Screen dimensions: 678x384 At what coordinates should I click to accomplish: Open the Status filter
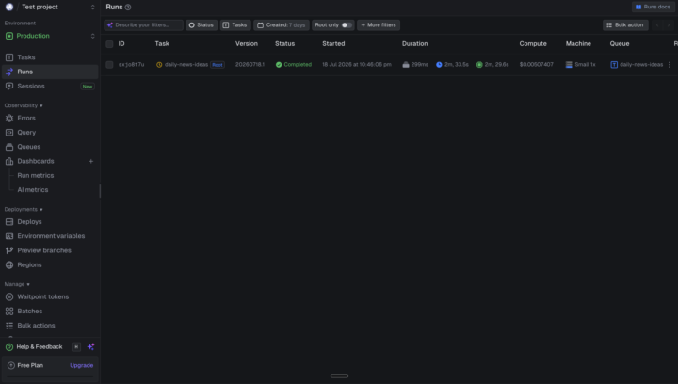pos(202,25)
